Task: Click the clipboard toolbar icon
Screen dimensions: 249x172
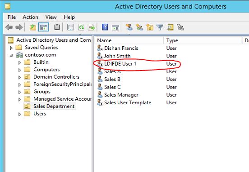Action: (x=57, y=27)
